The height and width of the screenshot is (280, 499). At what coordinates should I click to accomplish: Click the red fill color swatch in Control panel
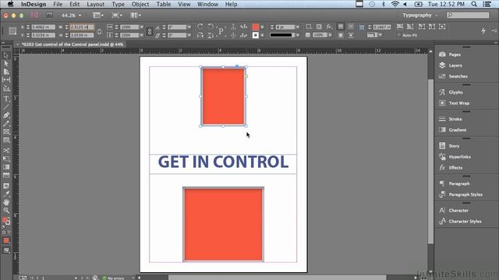[256, 27]
